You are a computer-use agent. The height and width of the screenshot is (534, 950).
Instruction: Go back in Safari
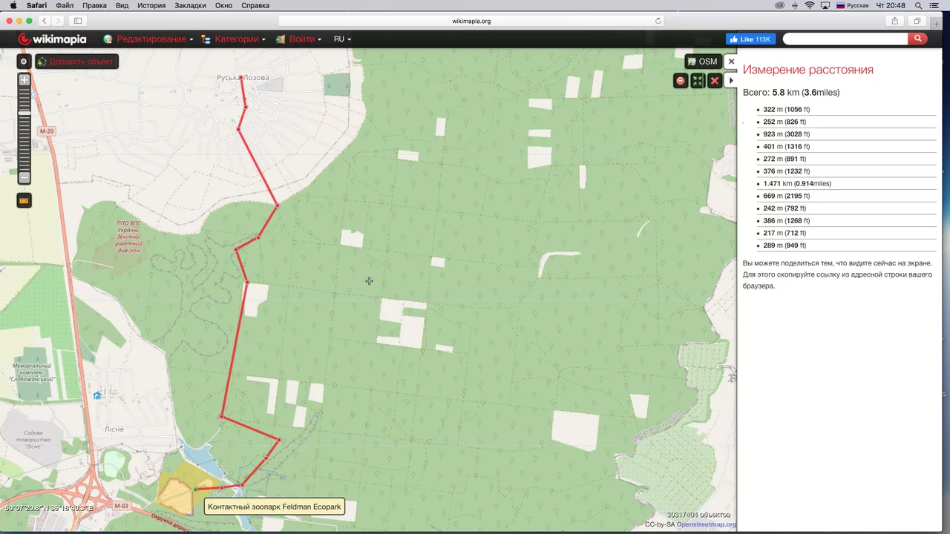(x=45, y=21)
